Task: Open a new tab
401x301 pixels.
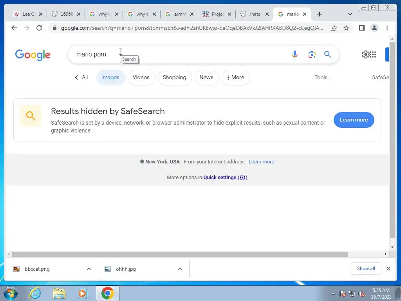Action: coord(320,14)
